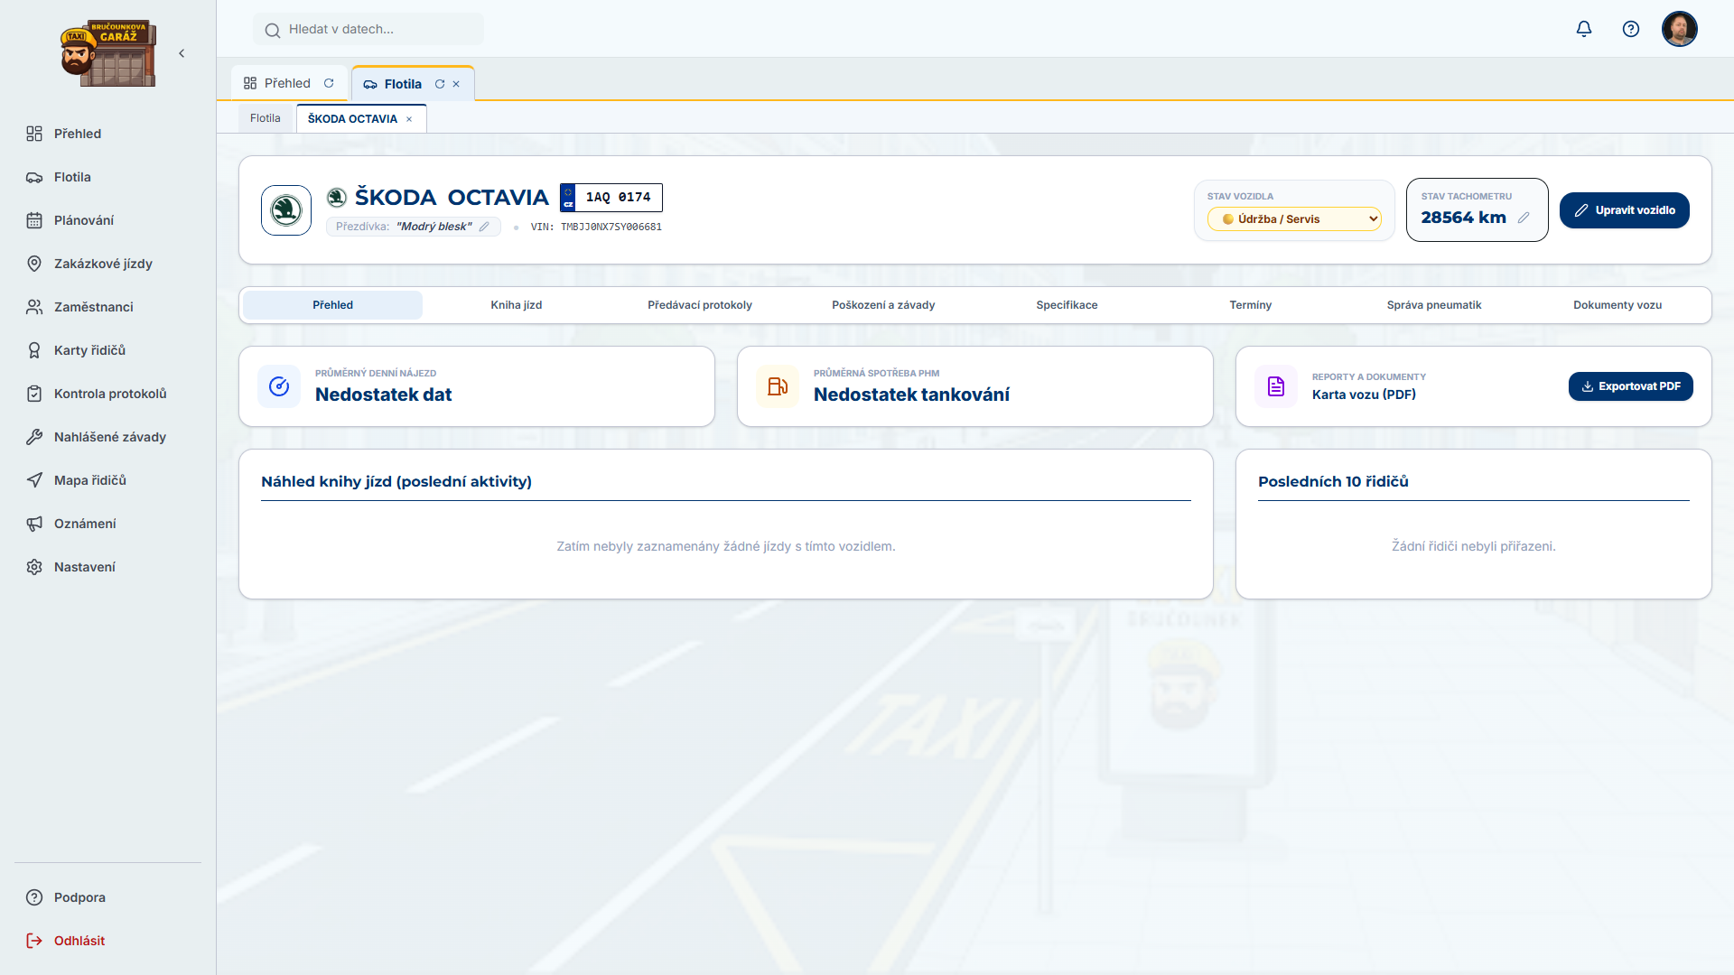Switch to the Flotila sub-tab

266,118
